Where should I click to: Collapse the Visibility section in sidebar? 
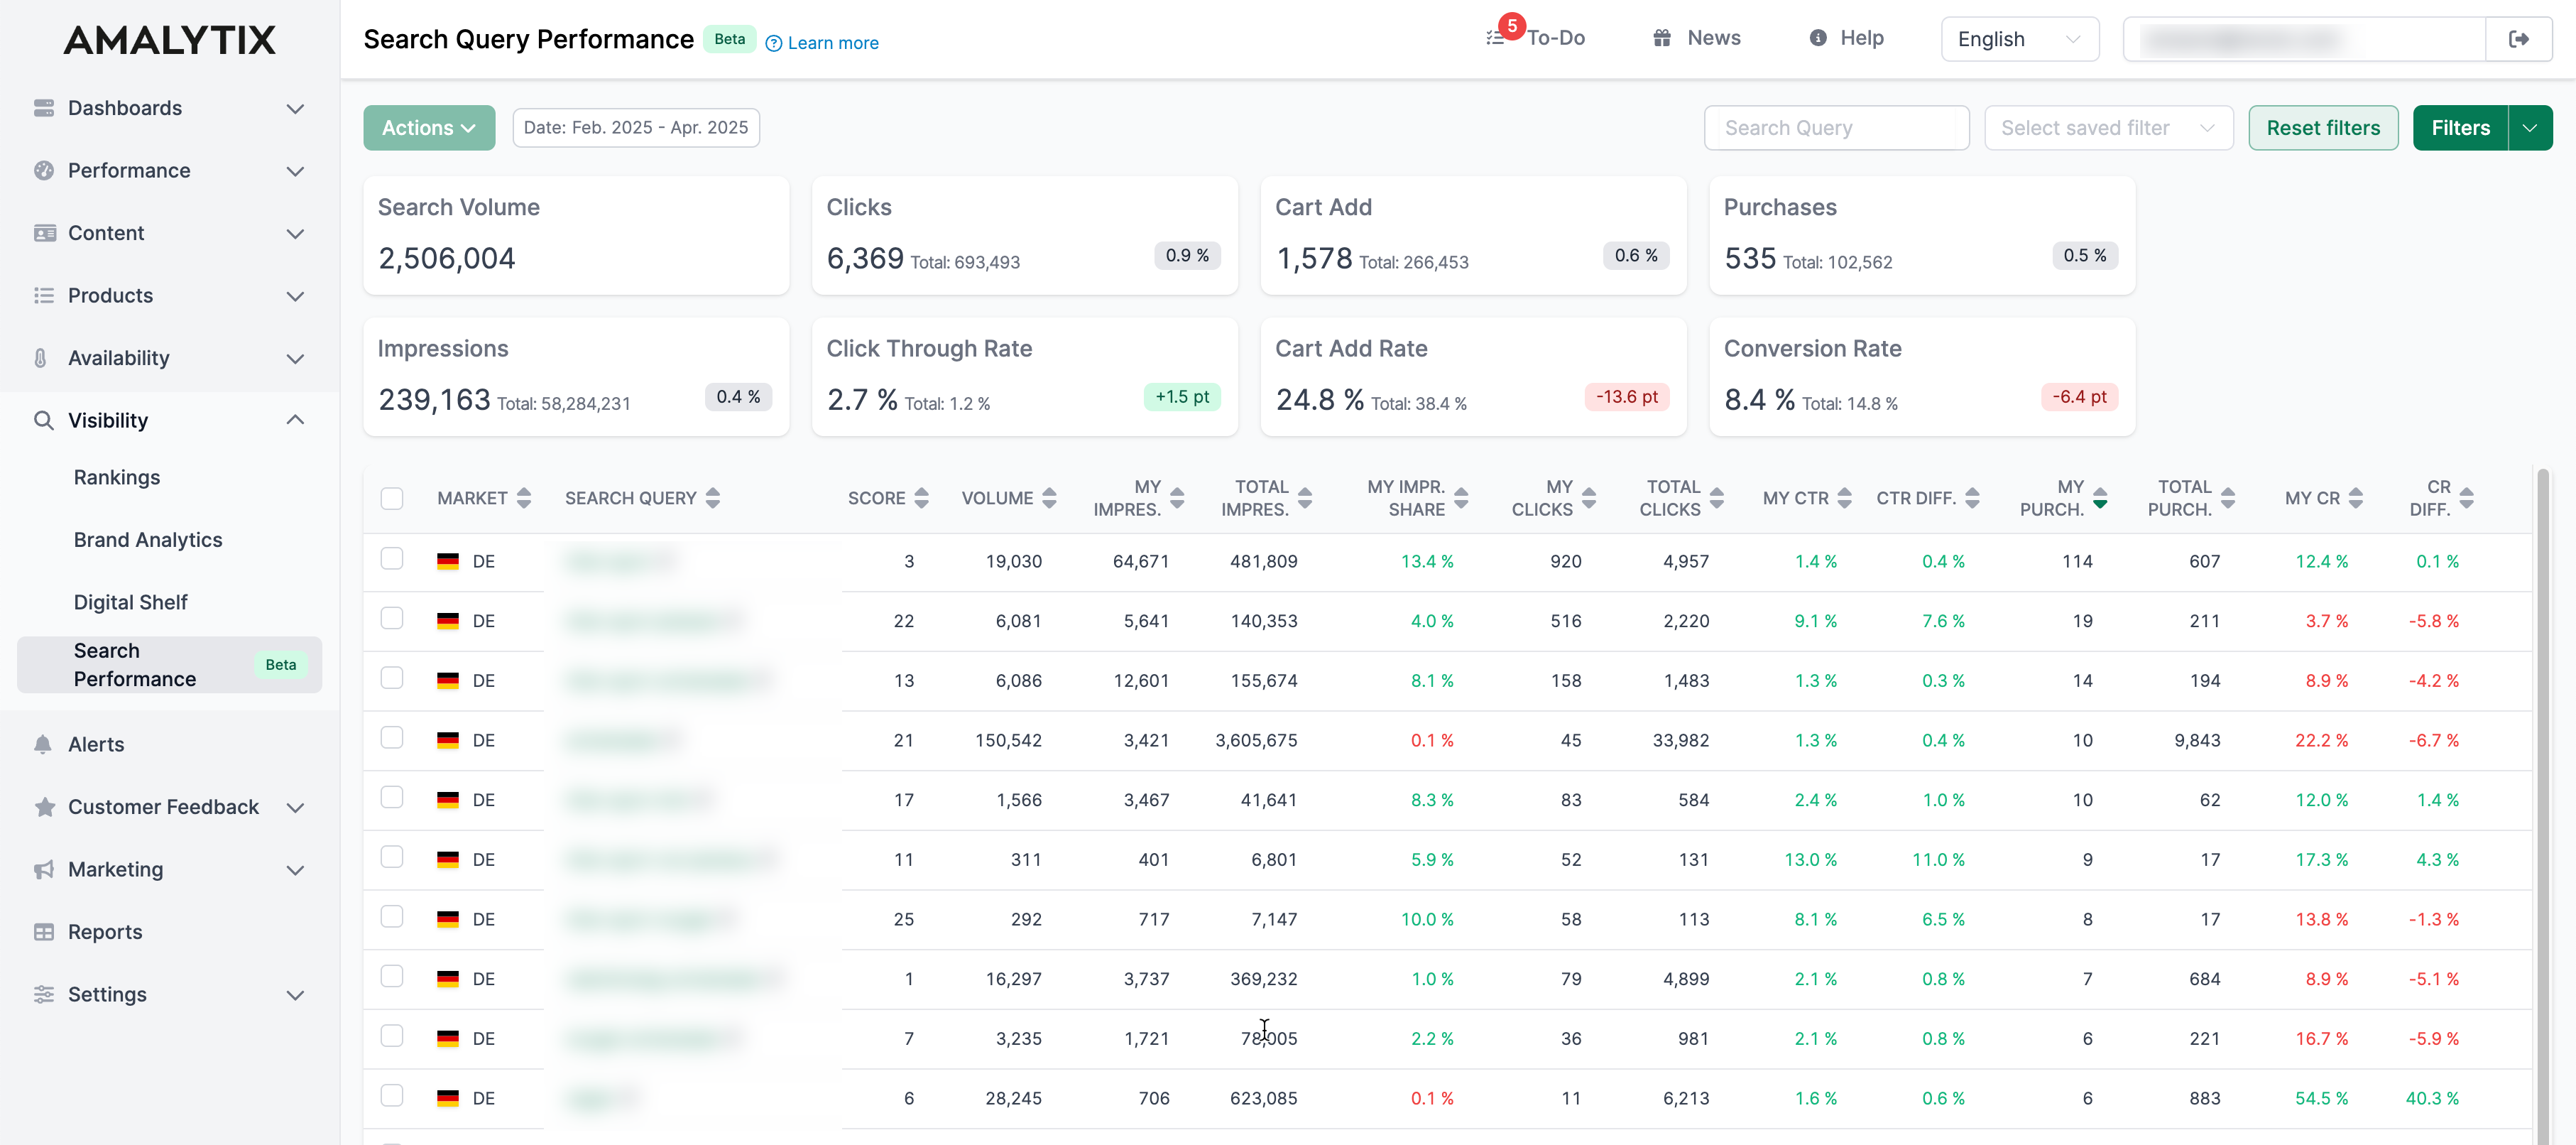pos(294,420)
